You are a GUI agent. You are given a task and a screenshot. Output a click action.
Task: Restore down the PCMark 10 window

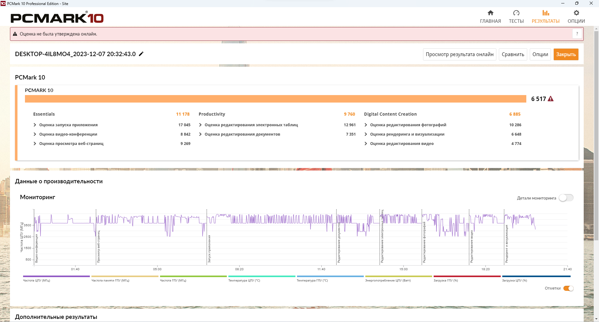[577, 3]
